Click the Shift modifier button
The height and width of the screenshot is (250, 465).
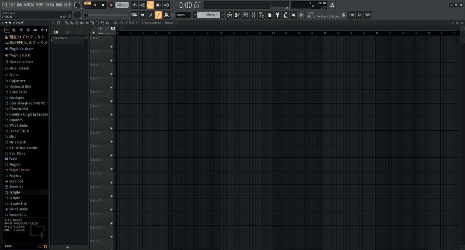click(x=367, y=15)
